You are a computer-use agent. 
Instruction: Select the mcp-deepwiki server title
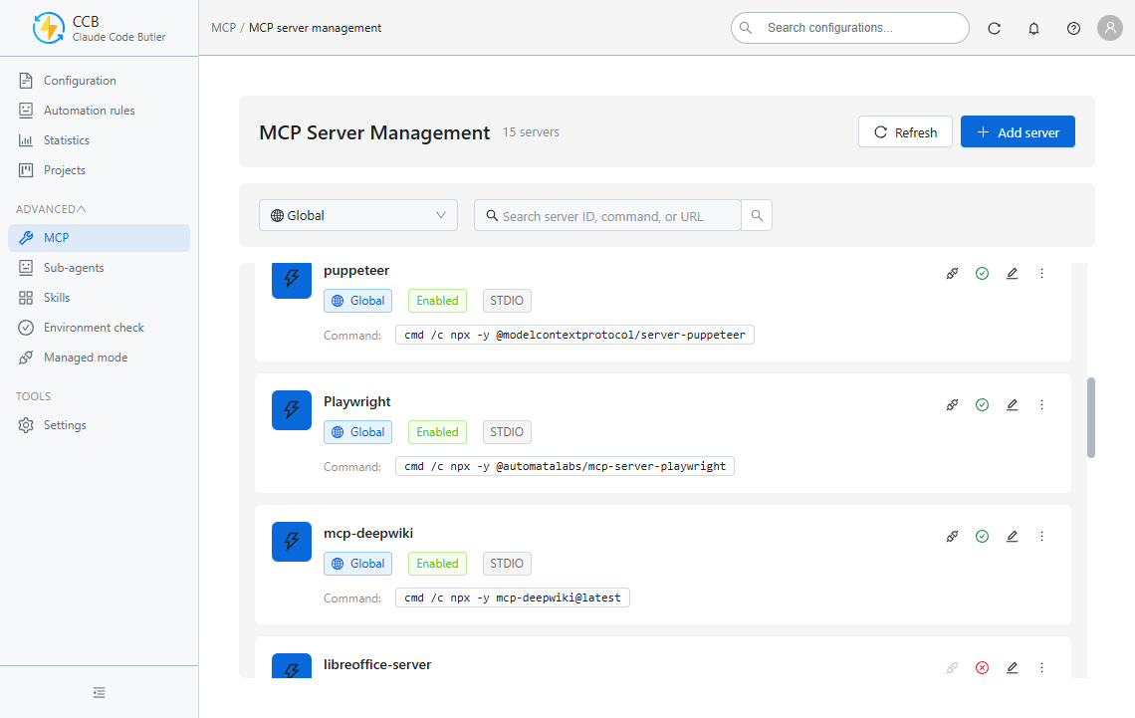368,534
